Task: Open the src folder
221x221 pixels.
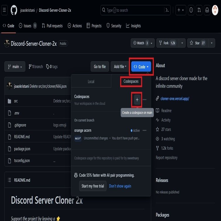Action: click(x=16, y=101)
